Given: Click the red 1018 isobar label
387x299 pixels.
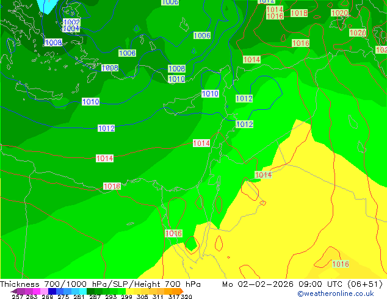Looking at the screenshot, I should click(299, 13).
